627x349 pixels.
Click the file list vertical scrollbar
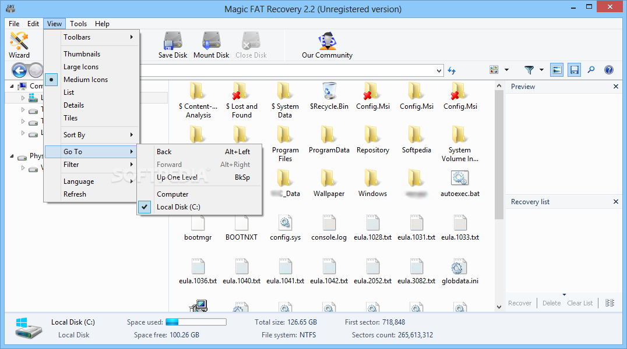point(499,155)
